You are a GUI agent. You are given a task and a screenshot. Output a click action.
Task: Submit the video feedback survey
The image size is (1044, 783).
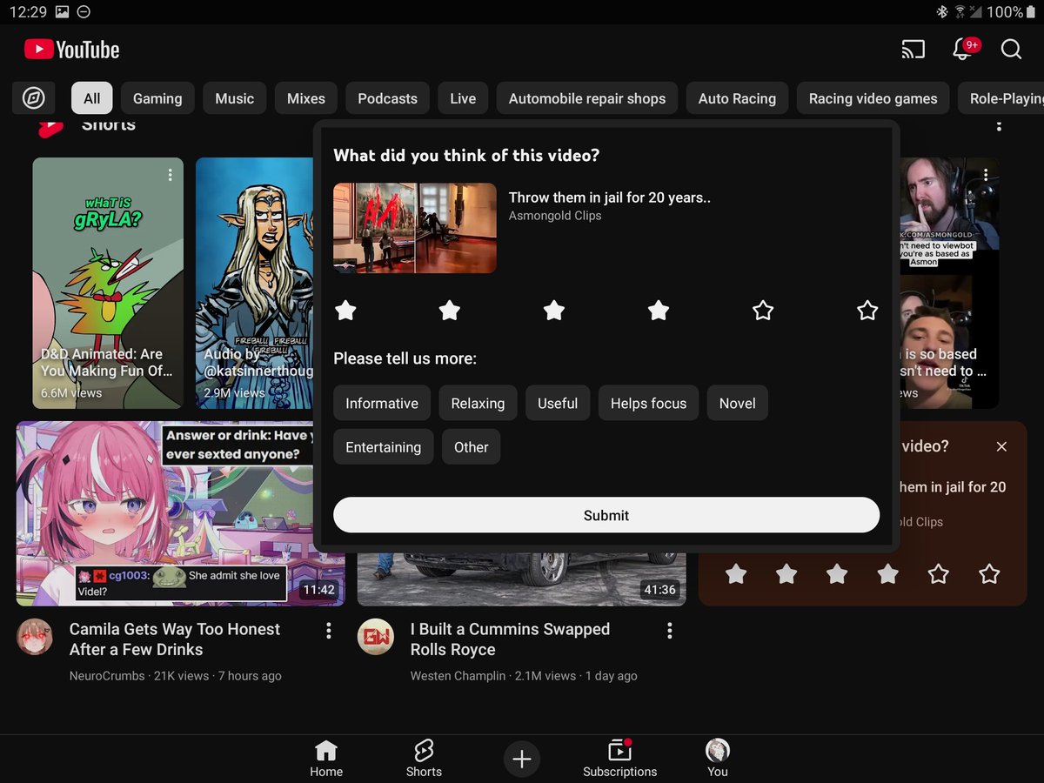(606, 515)
